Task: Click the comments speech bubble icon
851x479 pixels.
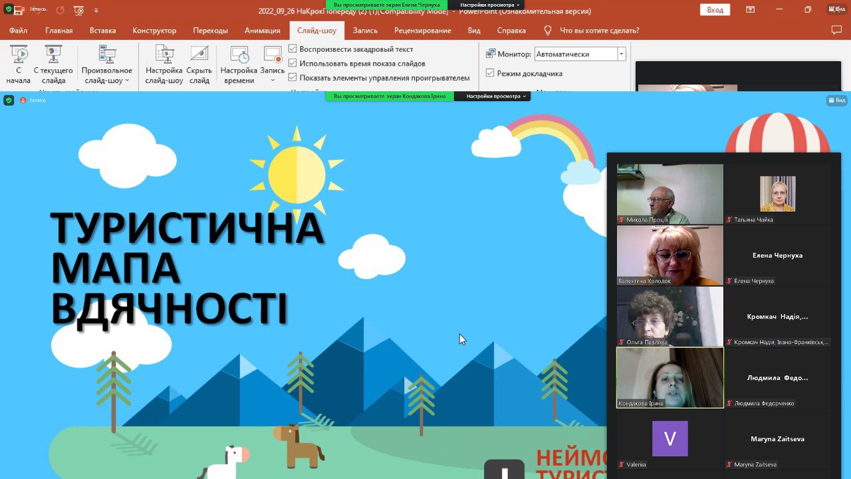Action: click(x=836, y=31)
